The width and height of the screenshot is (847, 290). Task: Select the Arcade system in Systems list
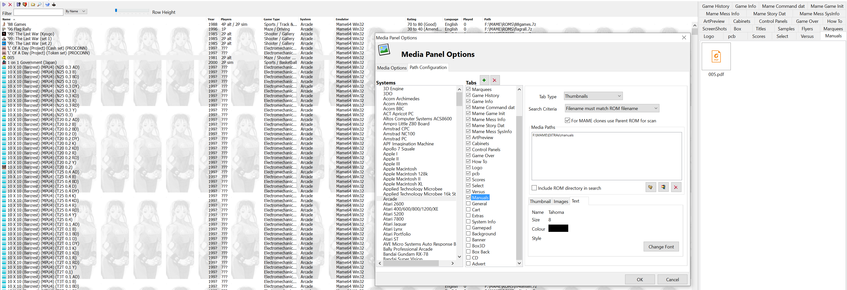coord(390,199)
